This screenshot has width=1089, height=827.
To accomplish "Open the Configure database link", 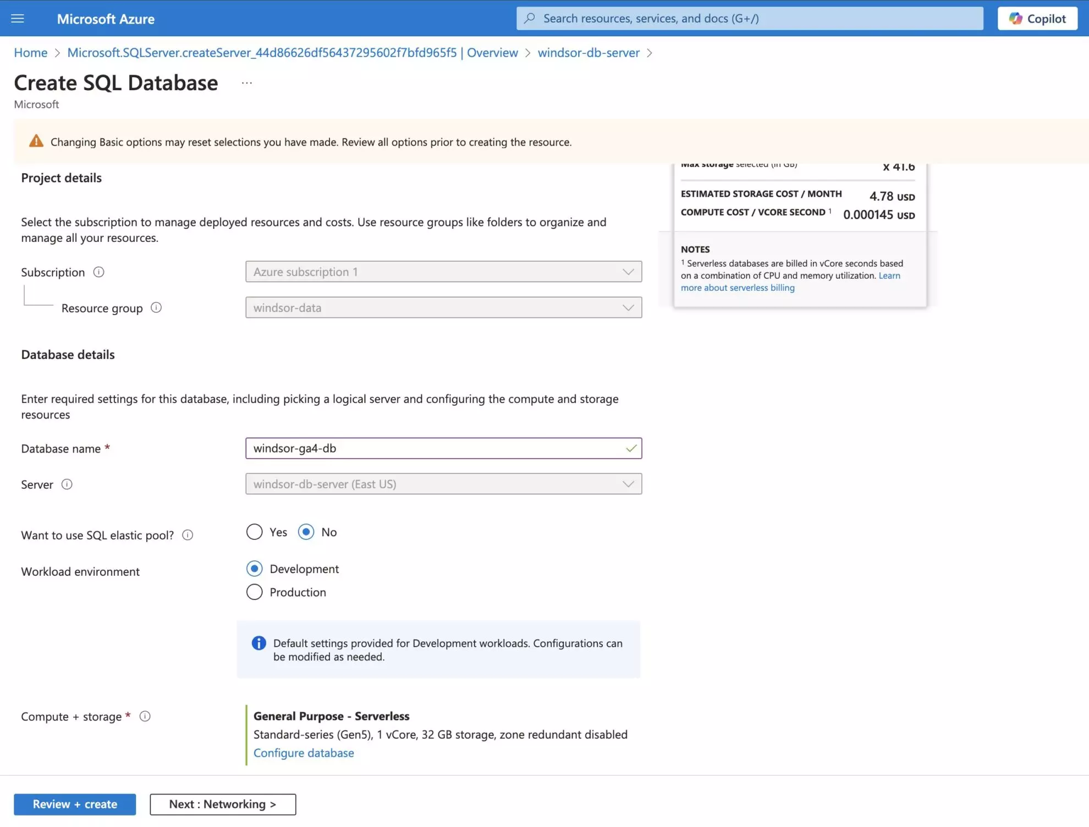I will [x=304, y=753].
